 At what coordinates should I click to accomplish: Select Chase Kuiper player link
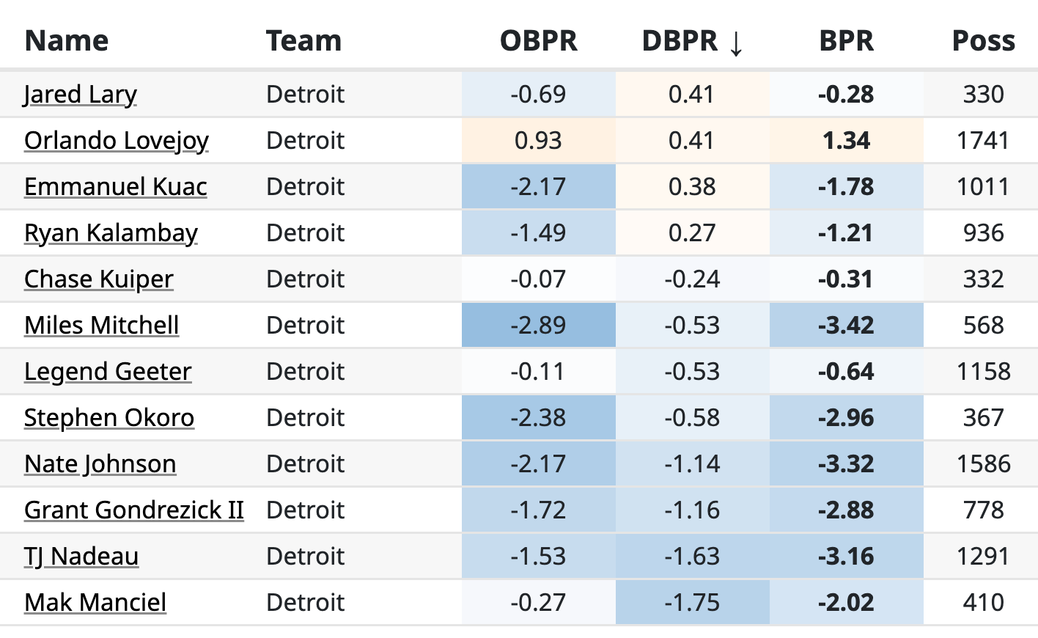coord(99,279)
